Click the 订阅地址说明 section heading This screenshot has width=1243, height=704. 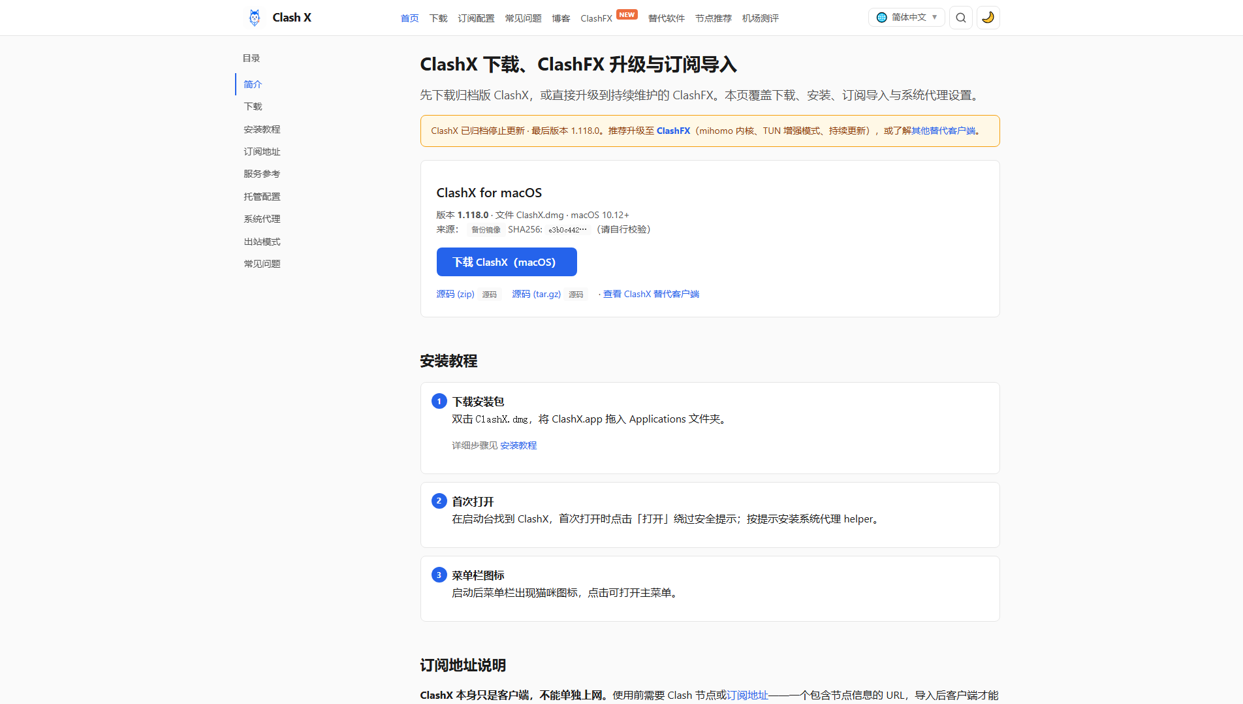(463, 665)
